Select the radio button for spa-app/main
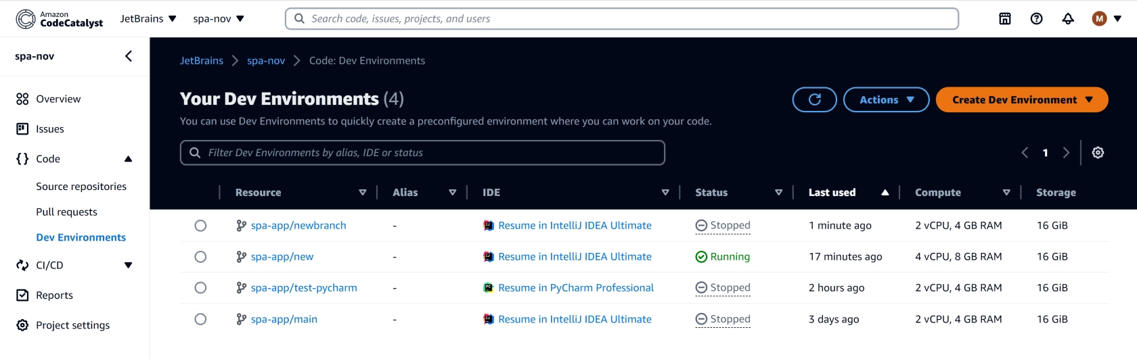1137x359 pixels. point(200,319)
